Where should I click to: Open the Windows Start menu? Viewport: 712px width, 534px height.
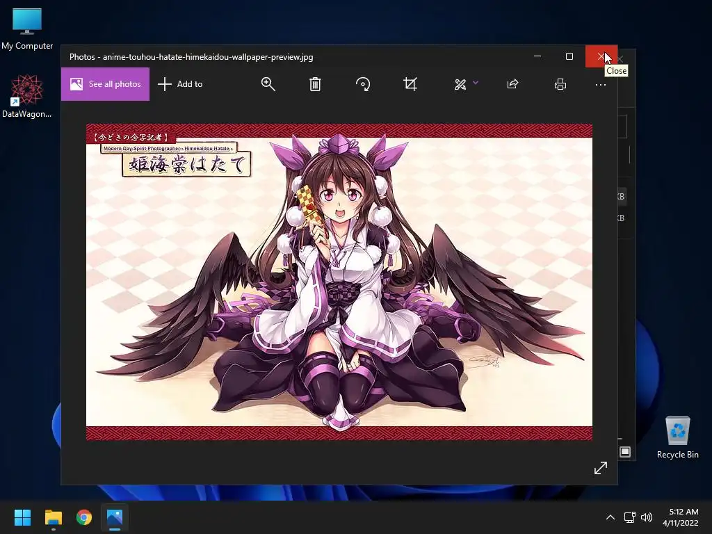[22, 517]
